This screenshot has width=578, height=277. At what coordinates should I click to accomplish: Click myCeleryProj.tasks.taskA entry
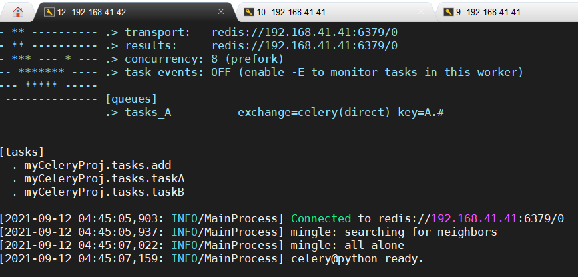coord(104,179)
